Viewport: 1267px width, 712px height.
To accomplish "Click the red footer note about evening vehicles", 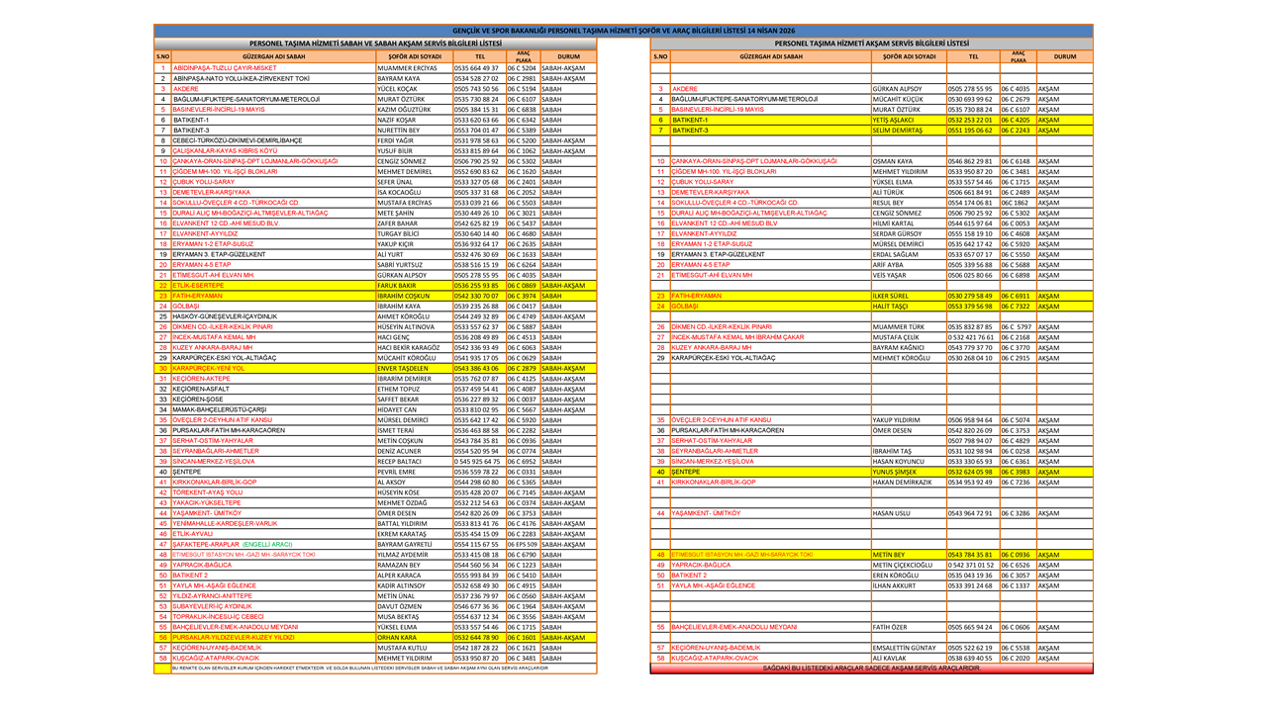I will point(871,668).
